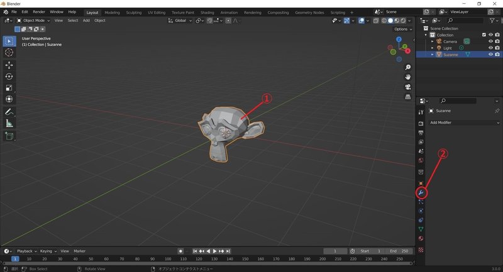Viewport: 503px width, 272px height.
Task: Select the Move tool
Action: click(x=9, y=65)
